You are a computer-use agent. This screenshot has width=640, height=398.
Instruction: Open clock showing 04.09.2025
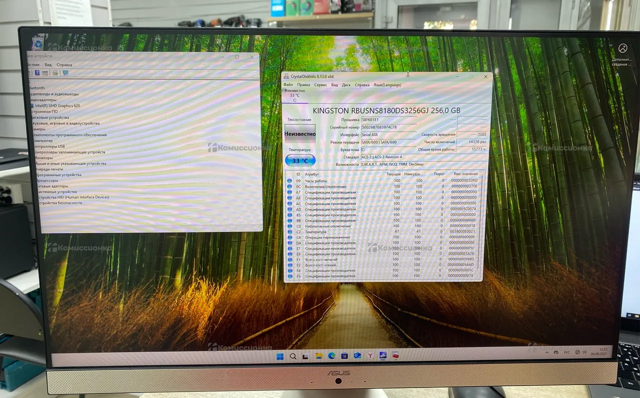tap(599, 351)
